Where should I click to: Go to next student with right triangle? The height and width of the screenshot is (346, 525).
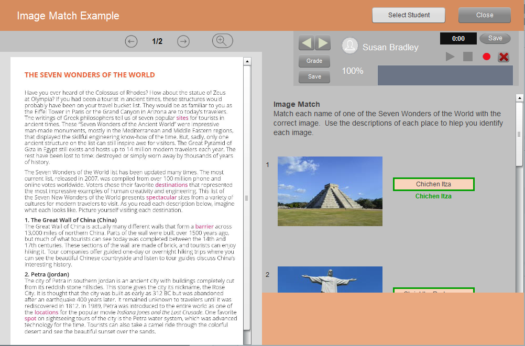tap(323, 43)
